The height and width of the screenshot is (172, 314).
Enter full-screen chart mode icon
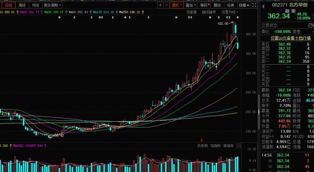coord(254,5)
